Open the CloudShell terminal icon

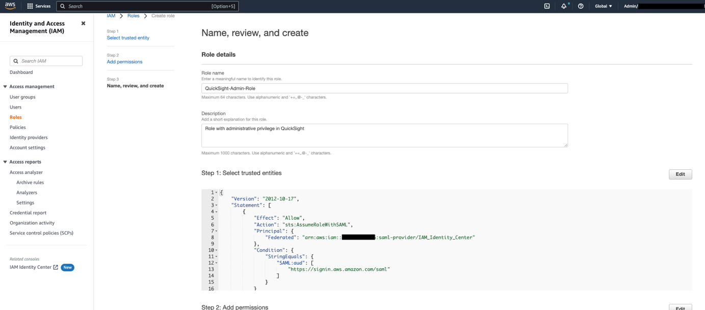(x=547, y=6)
